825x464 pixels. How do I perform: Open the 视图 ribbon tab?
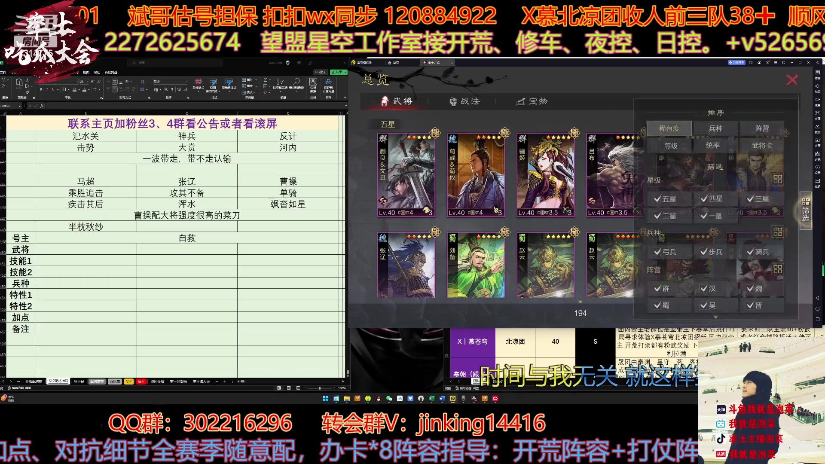click(86, 72)
